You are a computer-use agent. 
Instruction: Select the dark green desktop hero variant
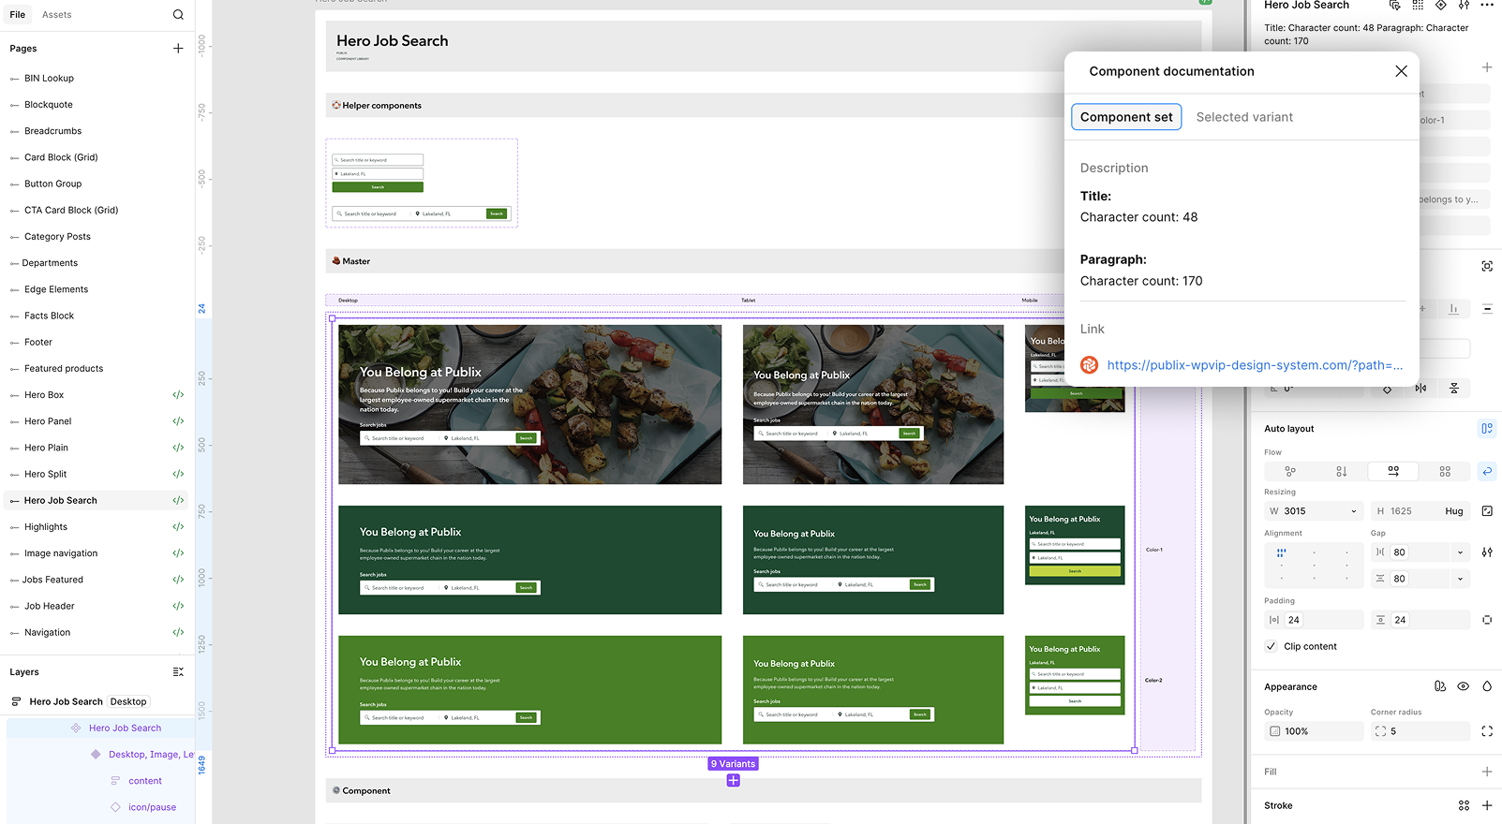click(530, 560)
